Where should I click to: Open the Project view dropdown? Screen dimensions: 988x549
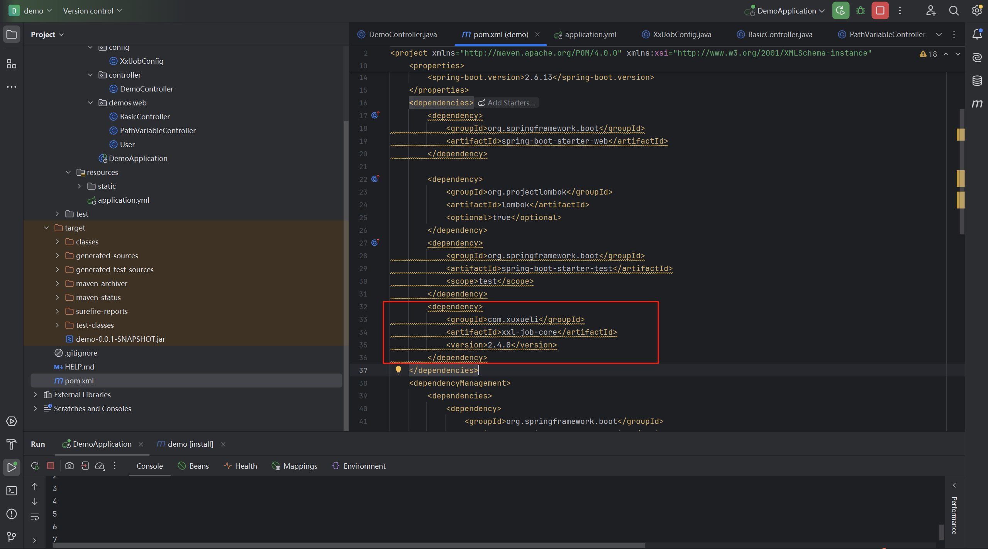pos(47,34)
